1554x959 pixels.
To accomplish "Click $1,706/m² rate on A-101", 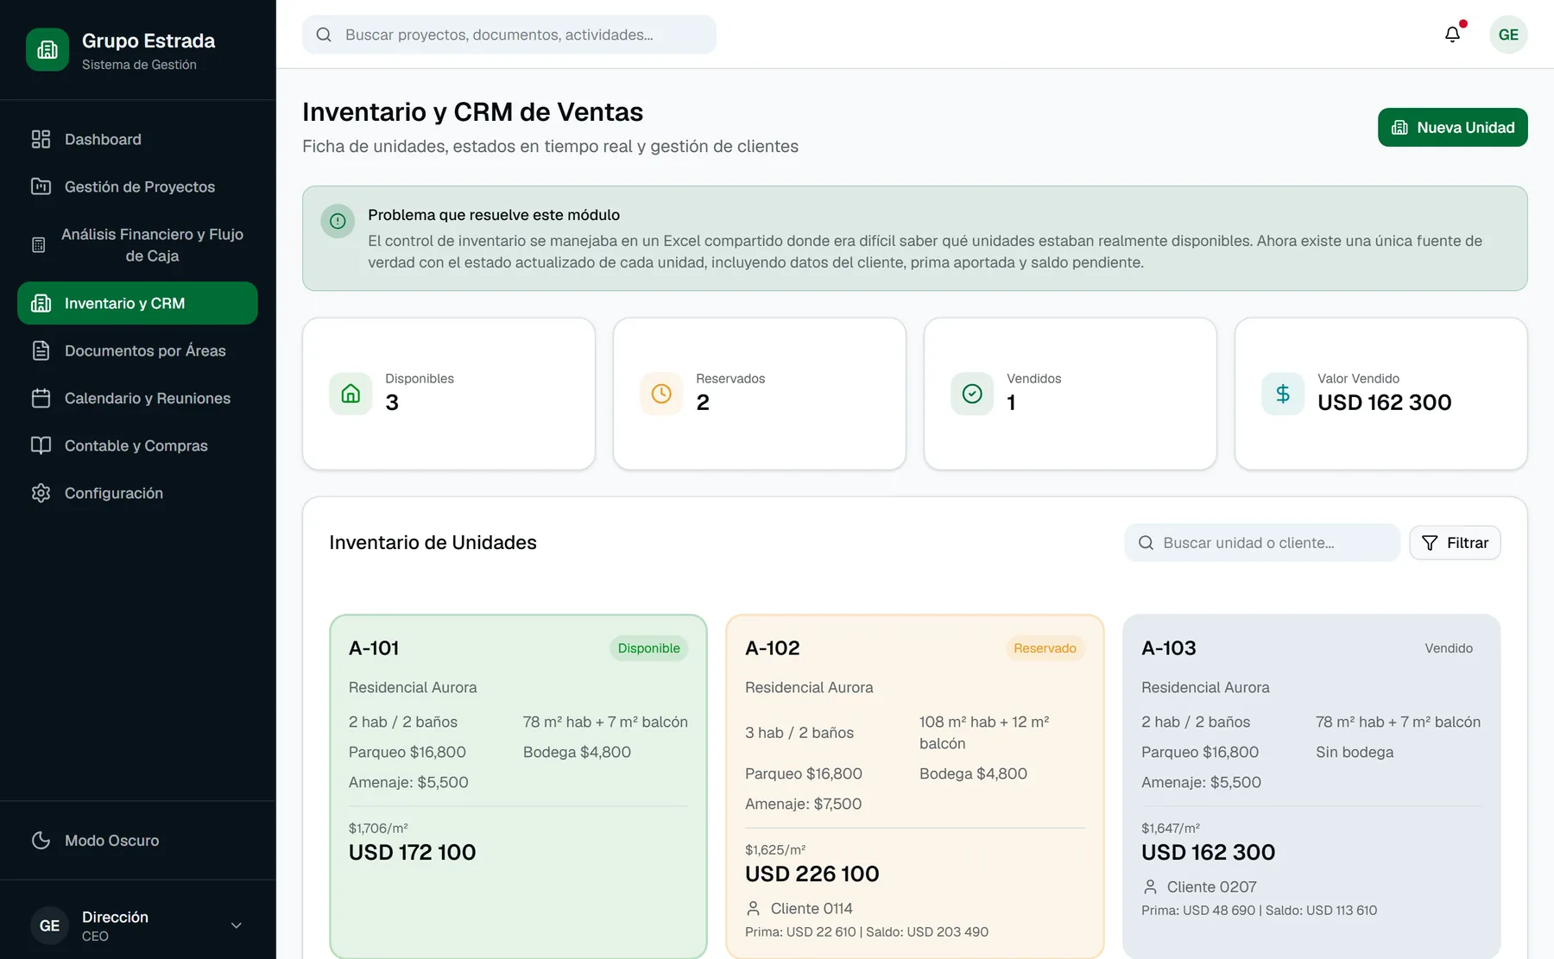I will [x=378, y=828].
